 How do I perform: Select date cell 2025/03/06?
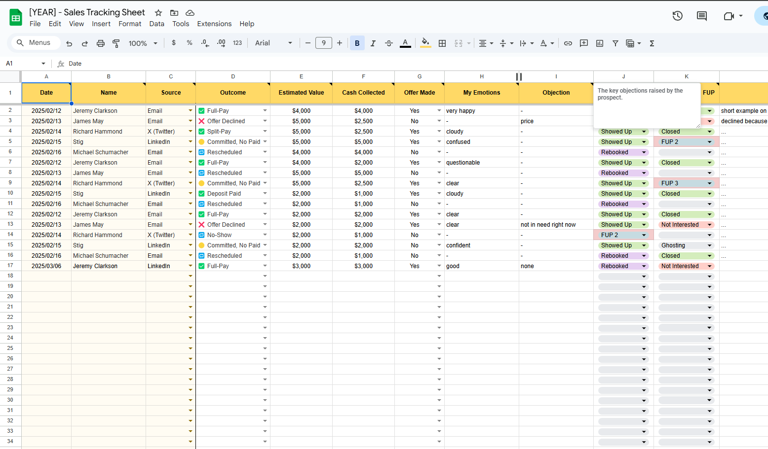tap(46, 266)
